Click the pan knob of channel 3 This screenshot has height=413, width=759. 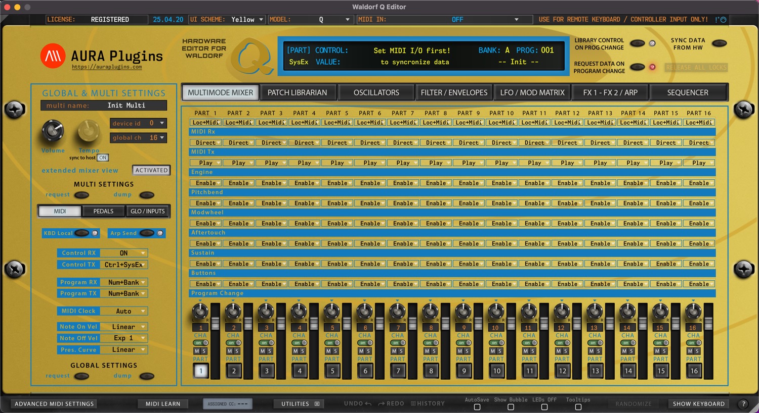pos(266,312)
